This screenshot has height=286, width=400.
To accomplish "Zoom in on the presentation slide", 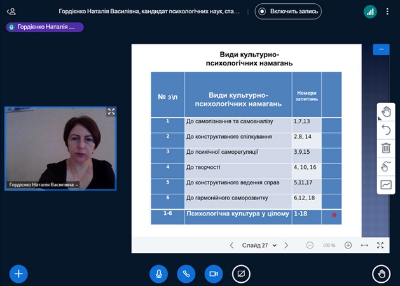I will pos(348,245).
